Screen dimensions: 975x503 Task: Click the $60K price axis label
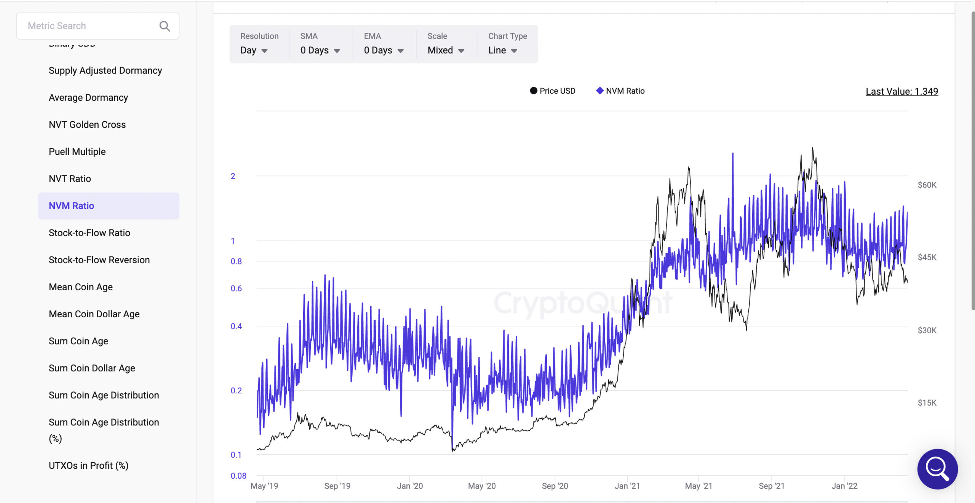coord(927,185)
